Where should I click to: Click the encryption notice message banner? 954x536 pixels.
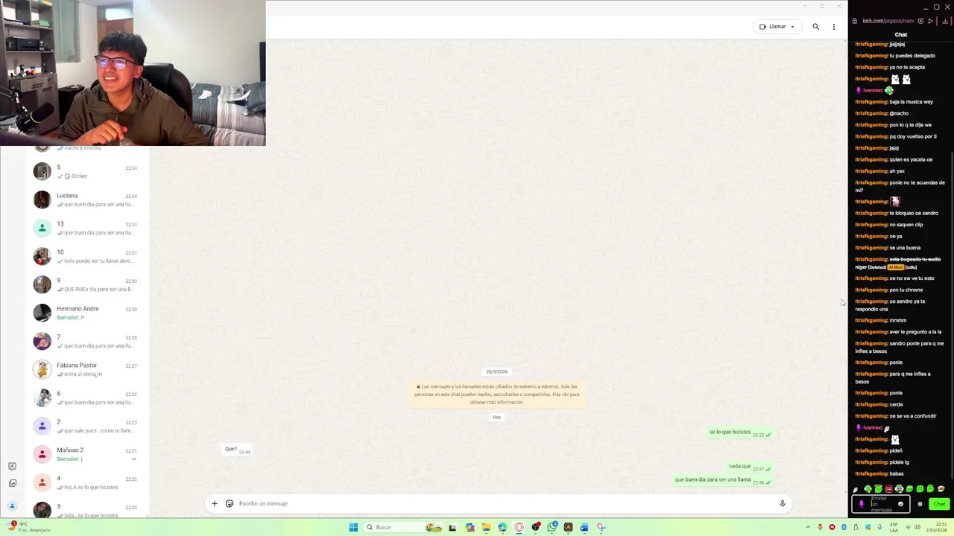(497, 395)
